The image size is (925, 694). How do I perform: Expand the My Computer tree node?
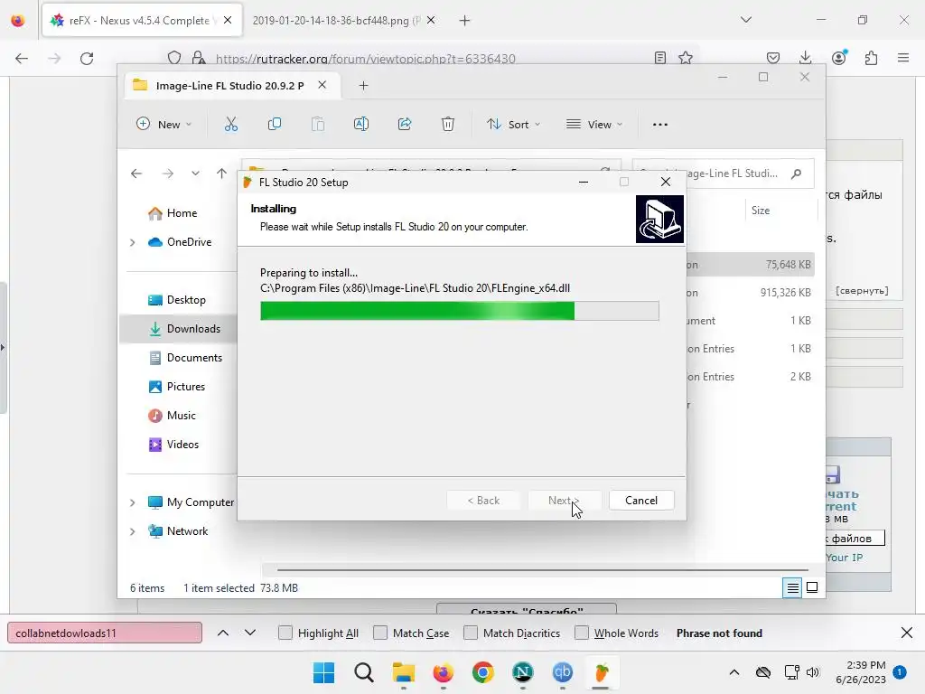pos(133,502)
